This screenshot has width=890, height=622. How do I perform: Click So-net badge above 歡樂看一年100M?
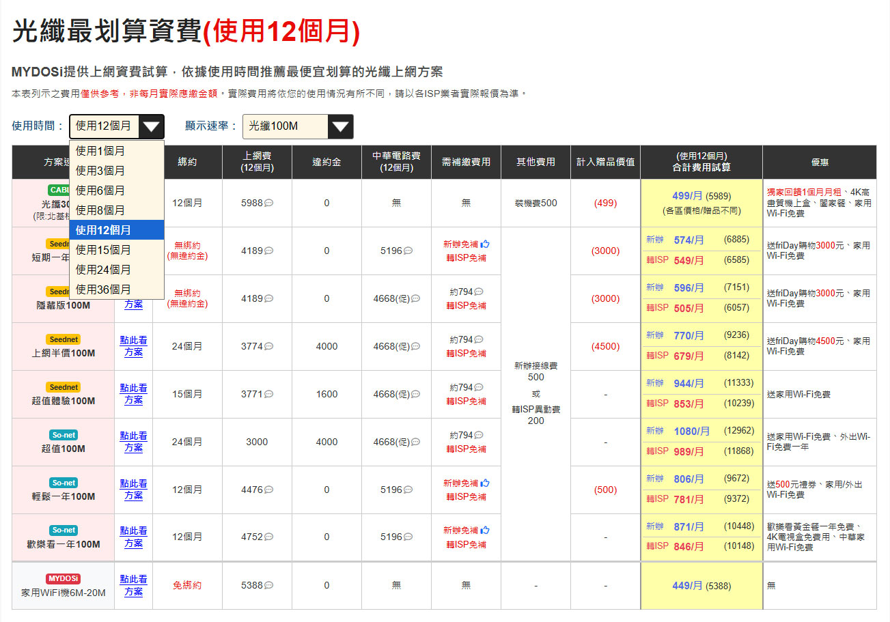pyautogui.click(x=64, y=531)
